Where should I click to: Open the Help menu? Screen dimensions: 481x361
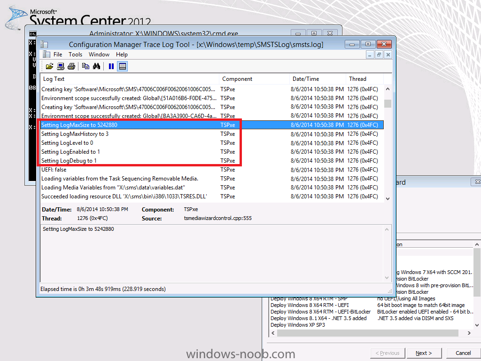[x=122, y=55]
